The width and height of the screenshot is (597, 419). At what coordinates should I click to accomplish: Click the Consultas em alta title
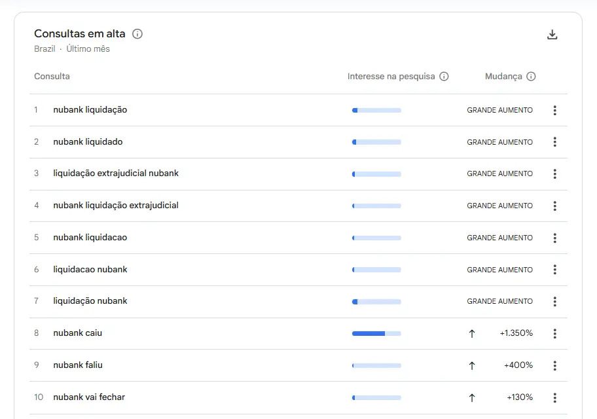(80, 33)
